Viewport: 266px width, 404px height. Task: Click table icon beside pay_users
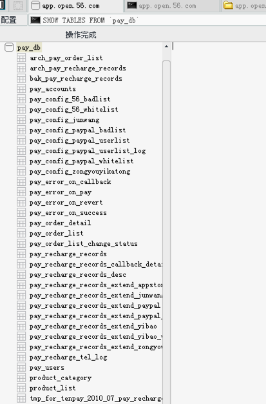coord(21,367)
